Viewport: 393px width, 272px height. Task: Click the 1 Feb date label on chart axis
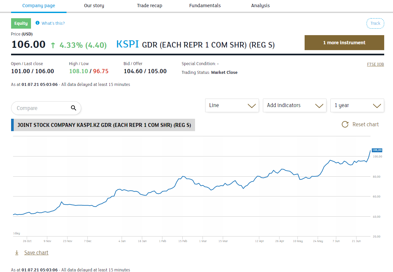point(162,241)
